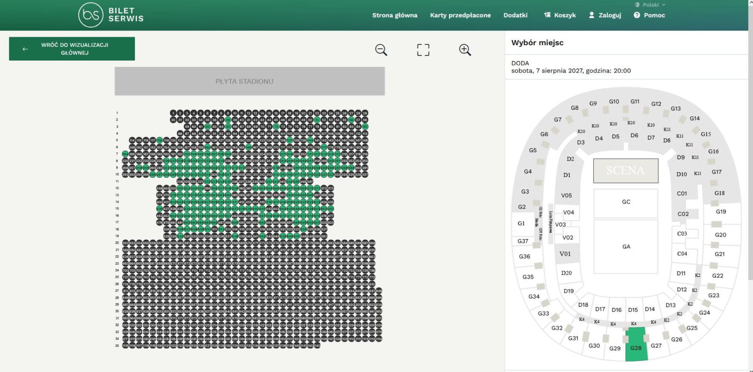The image size is (753, 372).
Task: Click Zaloguj to sign in
Action: pyautogui.click(x=605, y=15)
